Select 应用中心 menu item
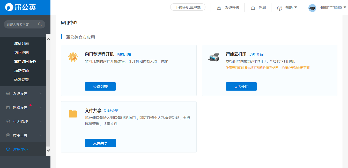The image size is (348, 168). (23, 149)
